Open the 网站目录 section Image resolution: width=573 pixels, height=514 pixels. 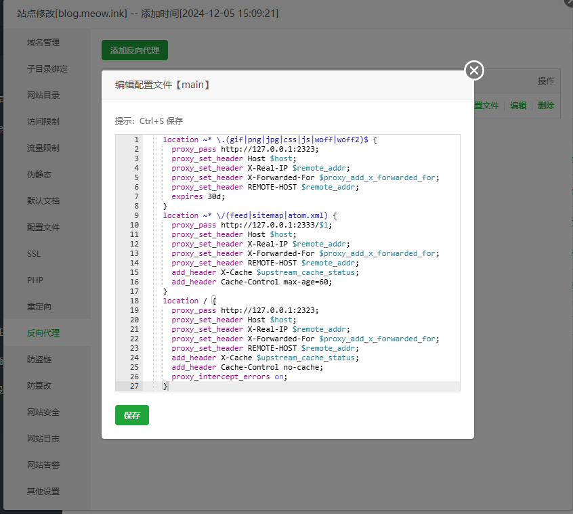tap(43, 95)
